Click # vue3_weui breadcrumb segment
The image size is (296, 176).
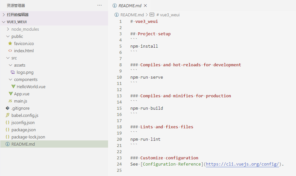(x=168, y=15)
